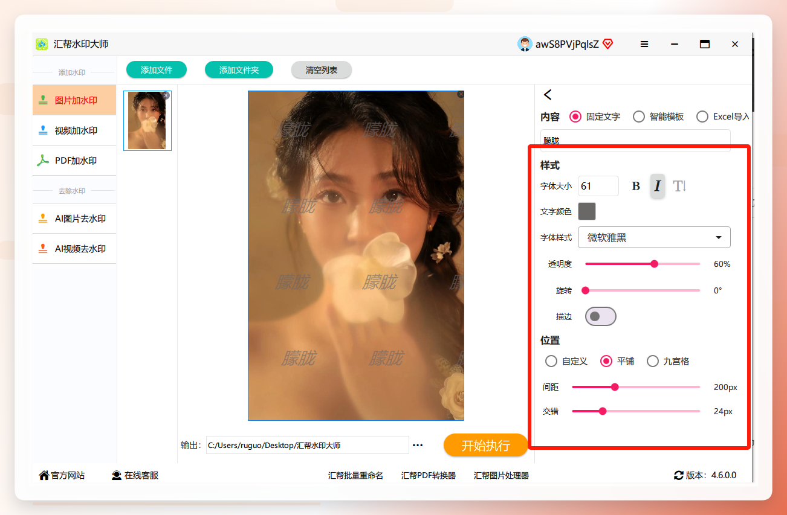Click the 交错 stagger slider handle

click(603, 411)
